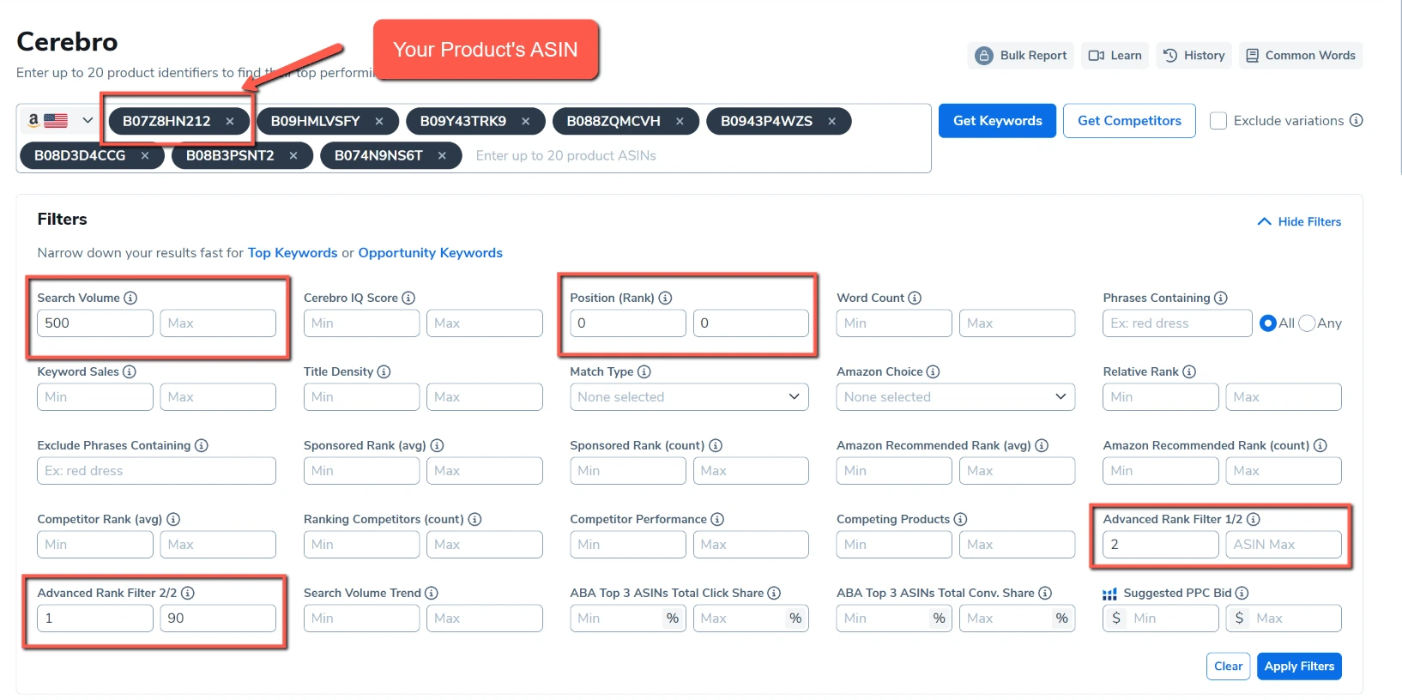Image resolution: width=1402 pixels, height=700 pixels.
Task: Open Common Words from top bar
Action: pyautogui.click(x=1300, y=56)
